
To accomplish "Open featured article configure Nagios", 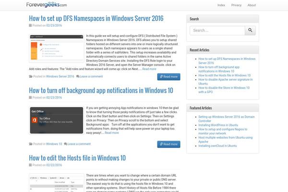I will click(223, 132).
